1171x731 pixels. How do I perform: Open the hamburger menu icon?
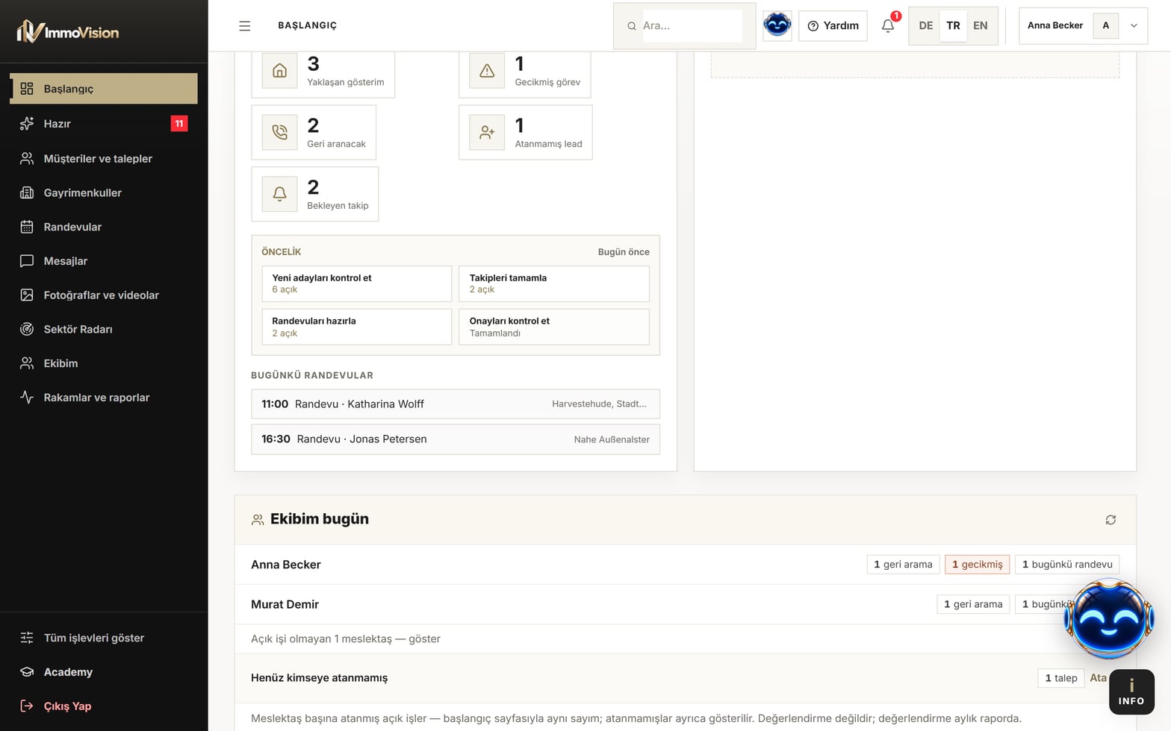[244, 25]
